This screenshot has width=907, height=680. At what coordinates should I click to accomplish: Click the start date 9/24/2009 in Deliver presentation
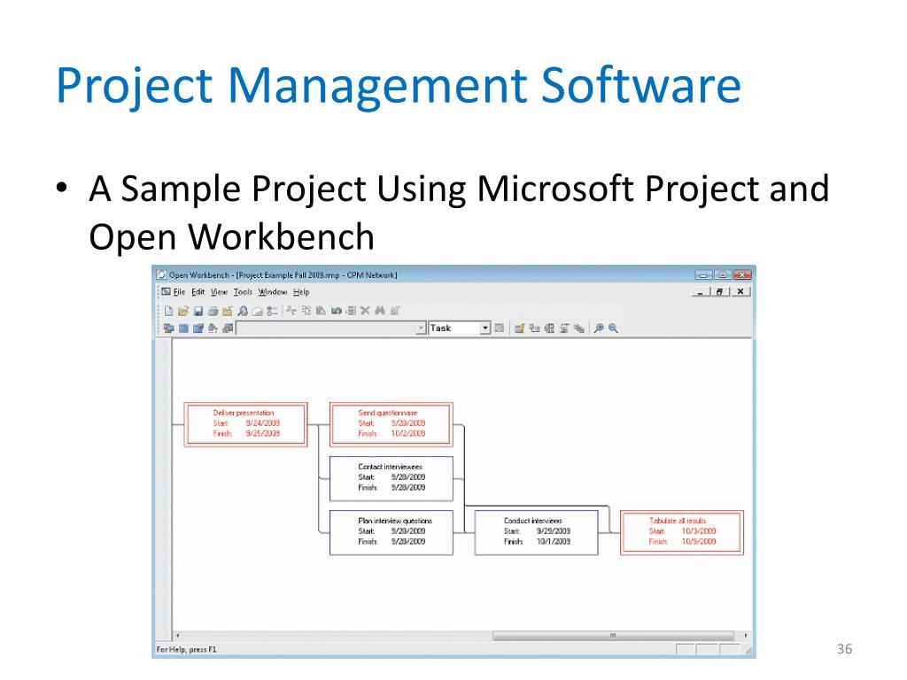262,422
